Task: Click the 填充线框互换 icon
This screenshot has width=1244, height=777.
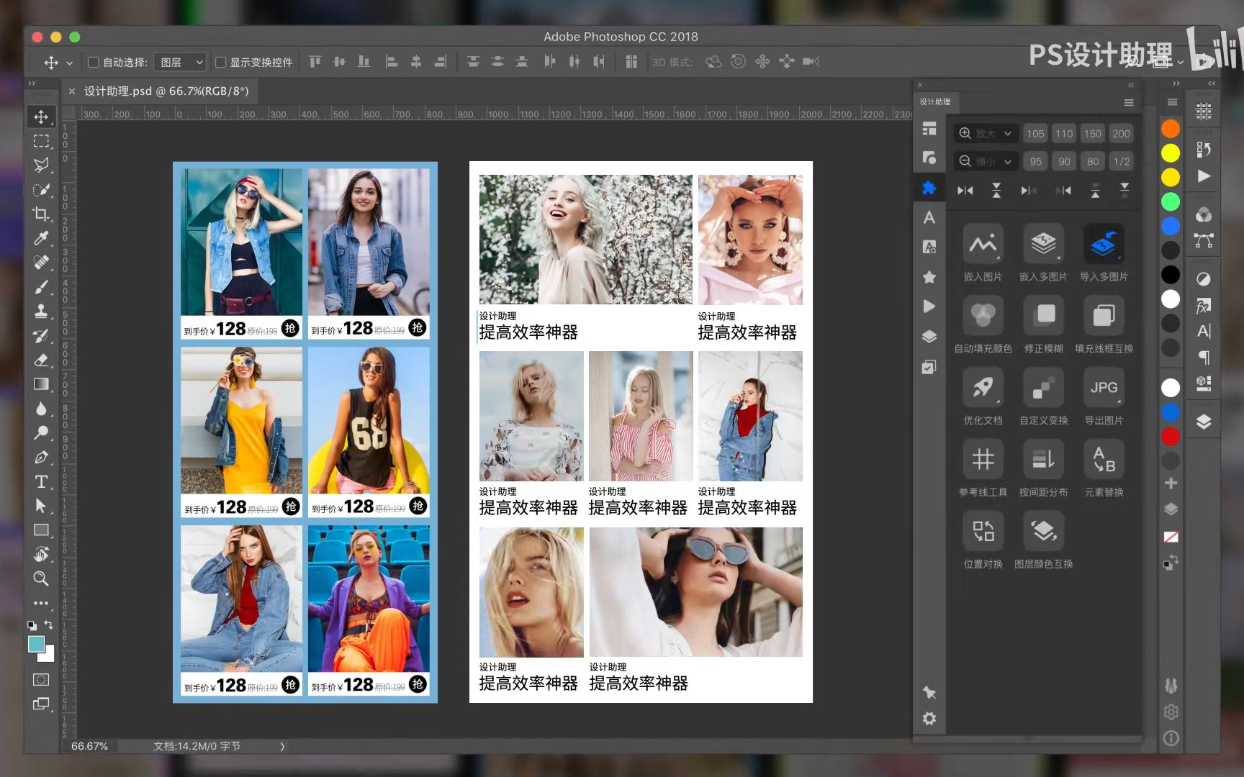Action: (1104, 316)
